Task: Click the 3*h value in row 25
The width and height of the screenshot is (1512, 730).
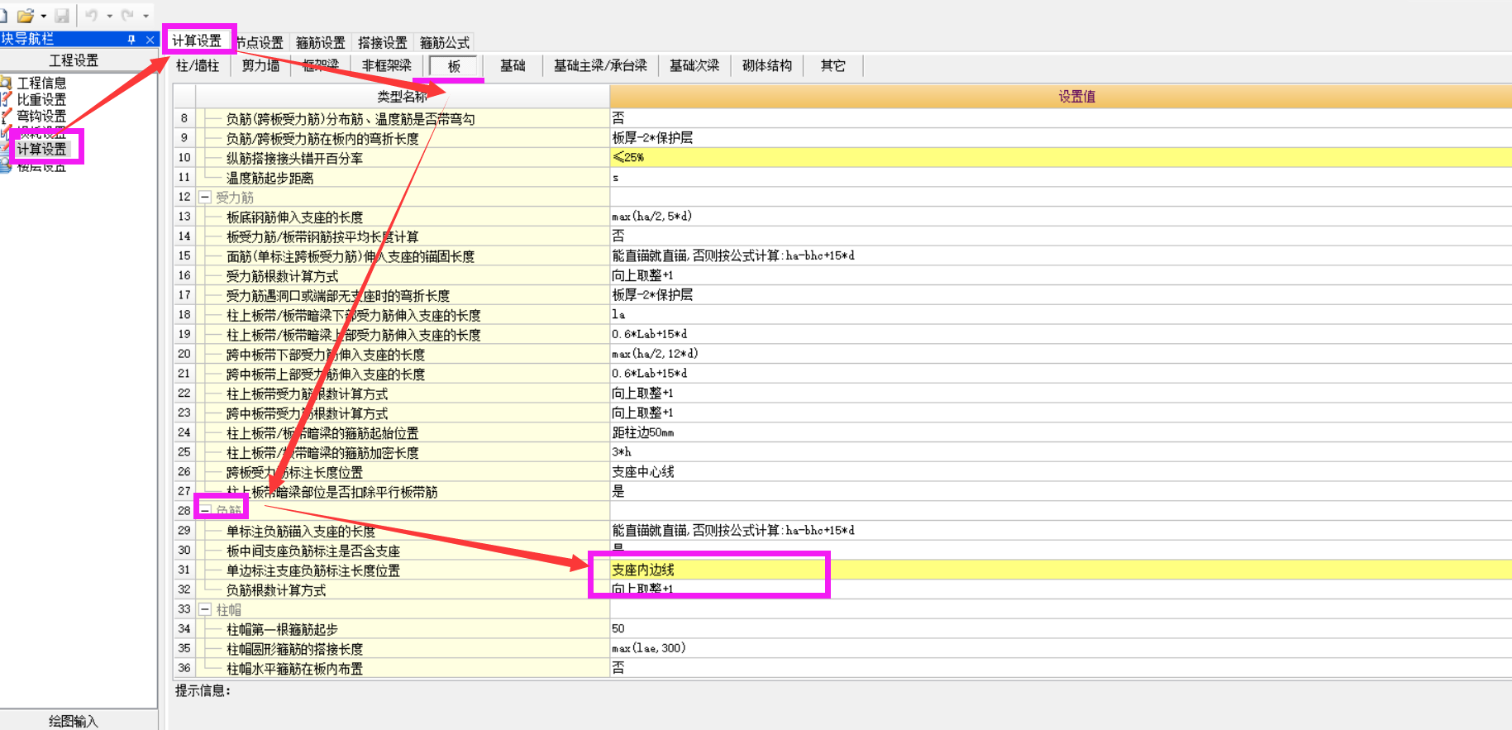Action: [1061, 452]
